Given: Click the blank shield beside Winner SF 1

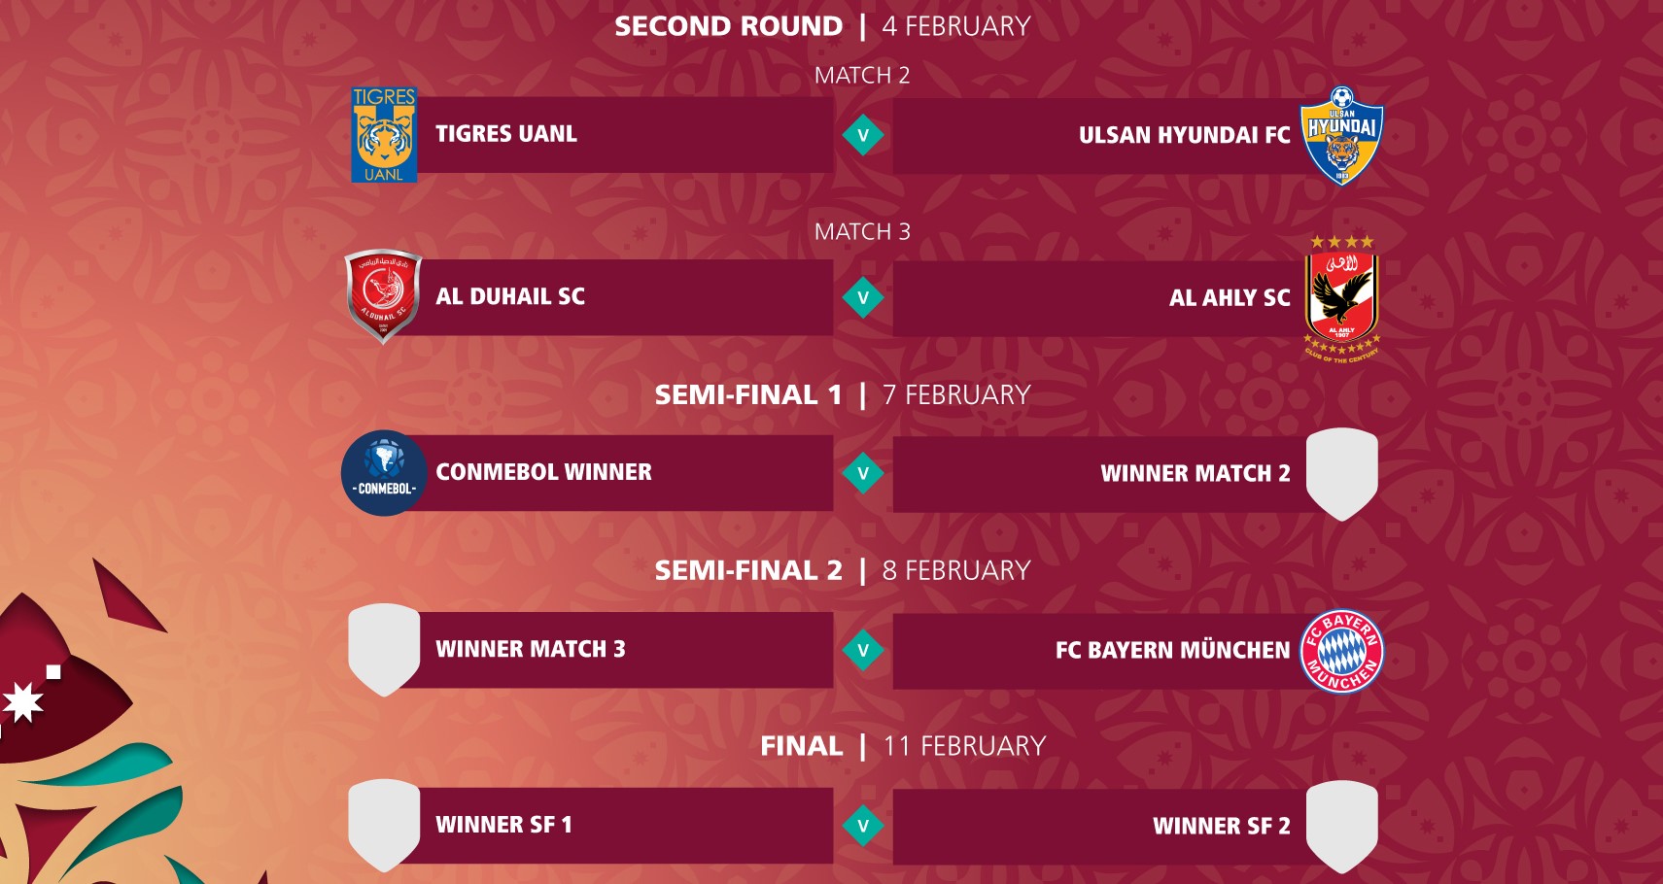Looking at the screenshot, I should coord(384,825).
